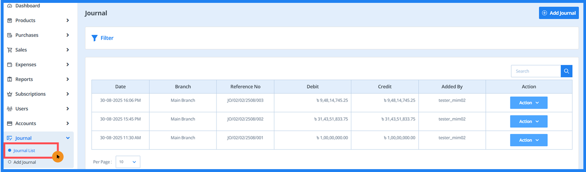The image size is (586, 172).
Task: Click the Purchases icon in sidebar
Action: tap(10, 35)
